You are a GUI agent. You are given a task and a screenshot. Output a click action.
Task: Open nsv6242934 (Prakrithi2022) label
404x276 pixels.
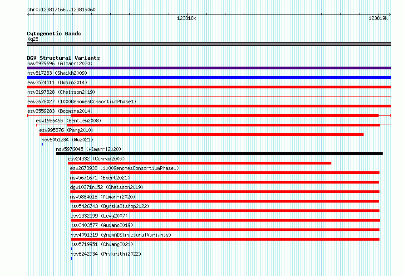pyautogui.click(x=106, y=254)
